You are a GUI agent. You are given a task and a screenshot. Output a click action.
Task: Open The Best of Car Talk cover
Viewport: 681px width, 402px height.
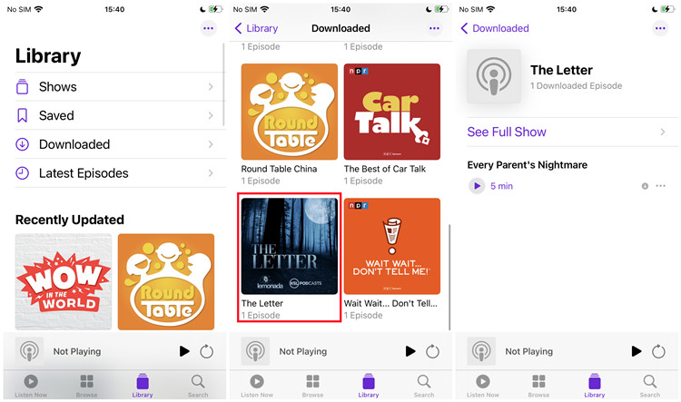pyautogui.click(x=391, y=112)
